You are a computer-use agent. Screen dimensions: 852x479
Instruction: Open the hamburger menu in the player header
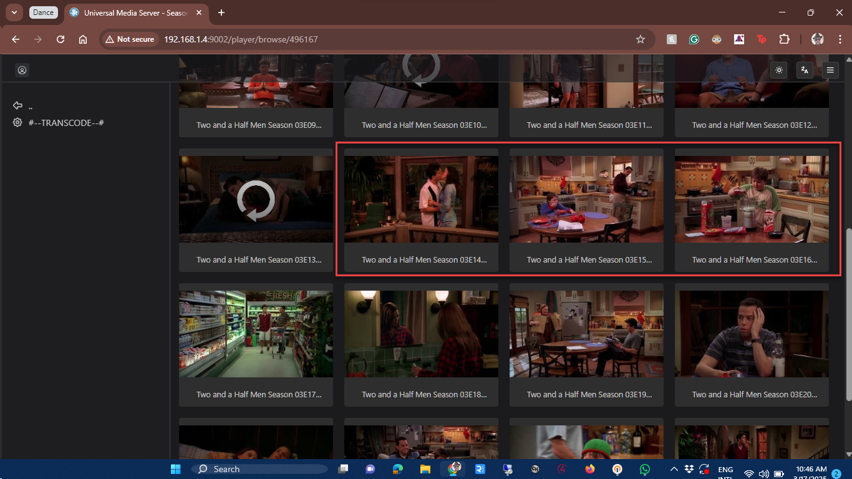coord(830,70)
